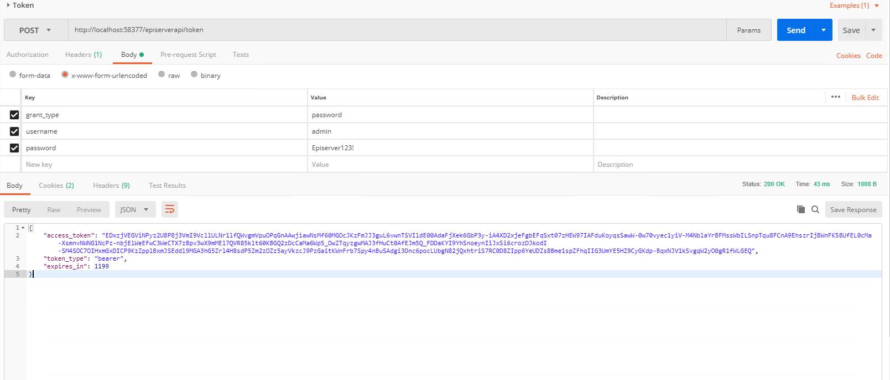Select the raw body type radio button
Screen dimensions: 890x380
pos(162,75)
